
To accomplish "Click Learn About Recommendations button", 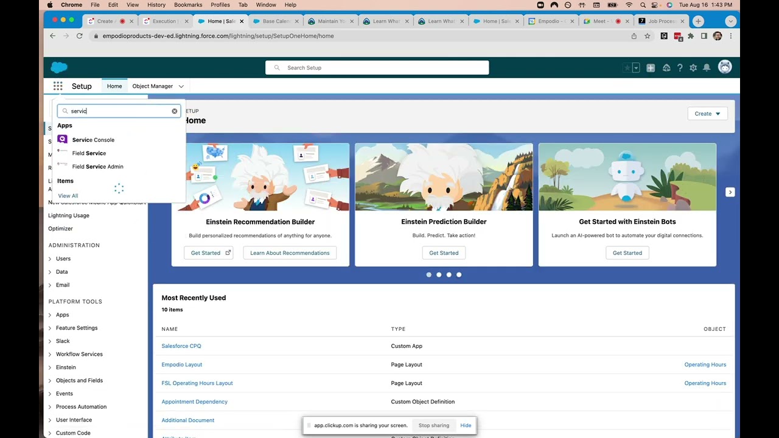I will (x=290, y=253).
